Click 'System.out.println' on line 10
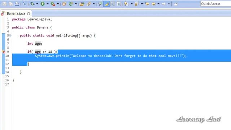 point(52,56)
